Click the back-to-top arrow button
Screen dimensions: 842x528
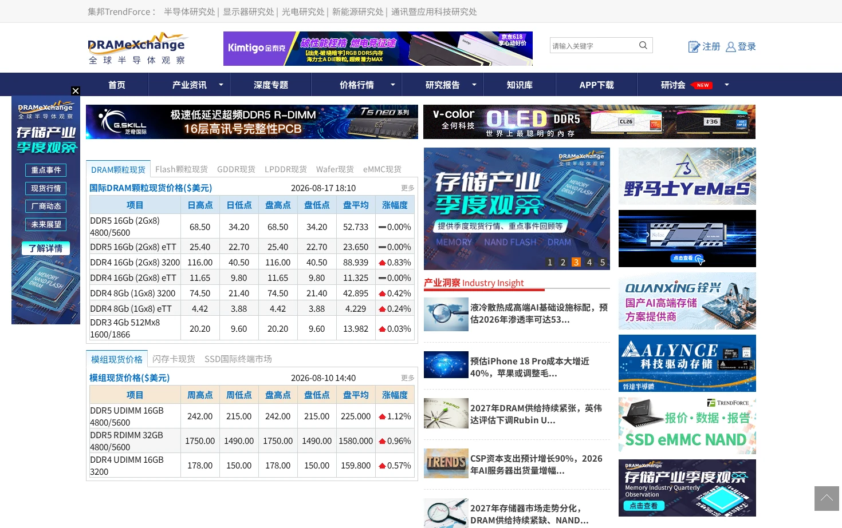click(827, 498)
